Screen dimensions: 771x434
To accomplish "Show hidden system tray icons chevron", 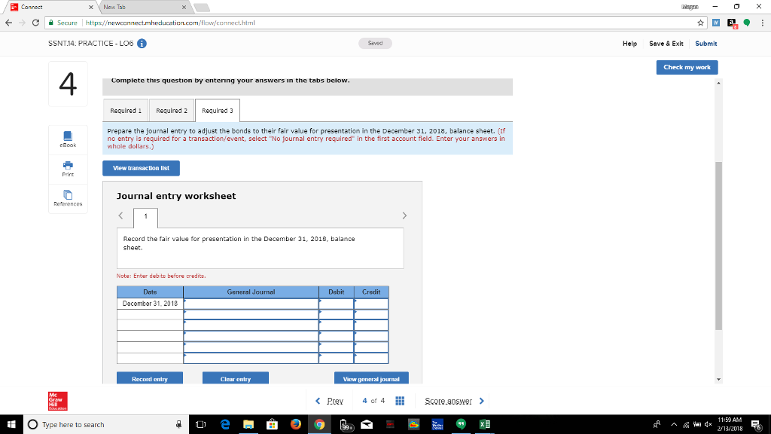I will coord(674,424).
